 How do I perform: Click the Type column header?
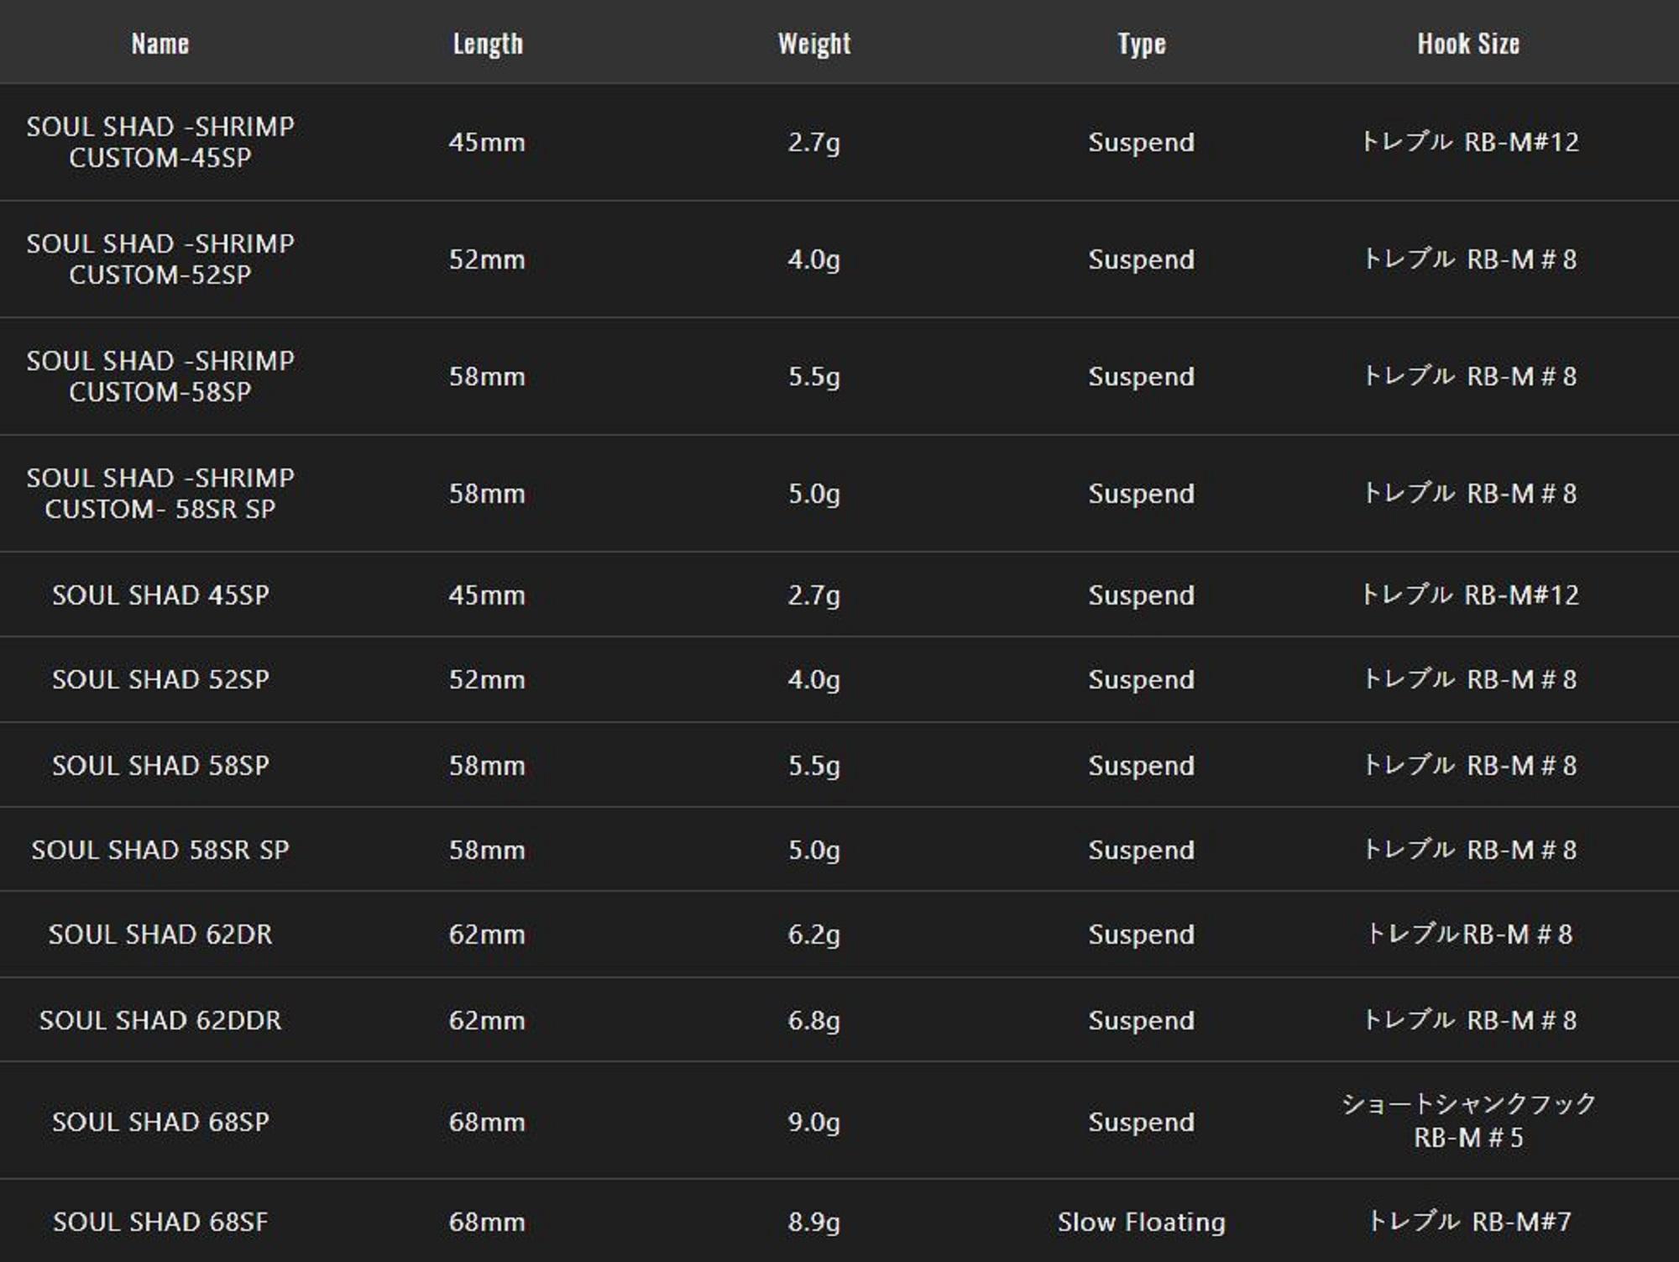[x=1141, y=44]
